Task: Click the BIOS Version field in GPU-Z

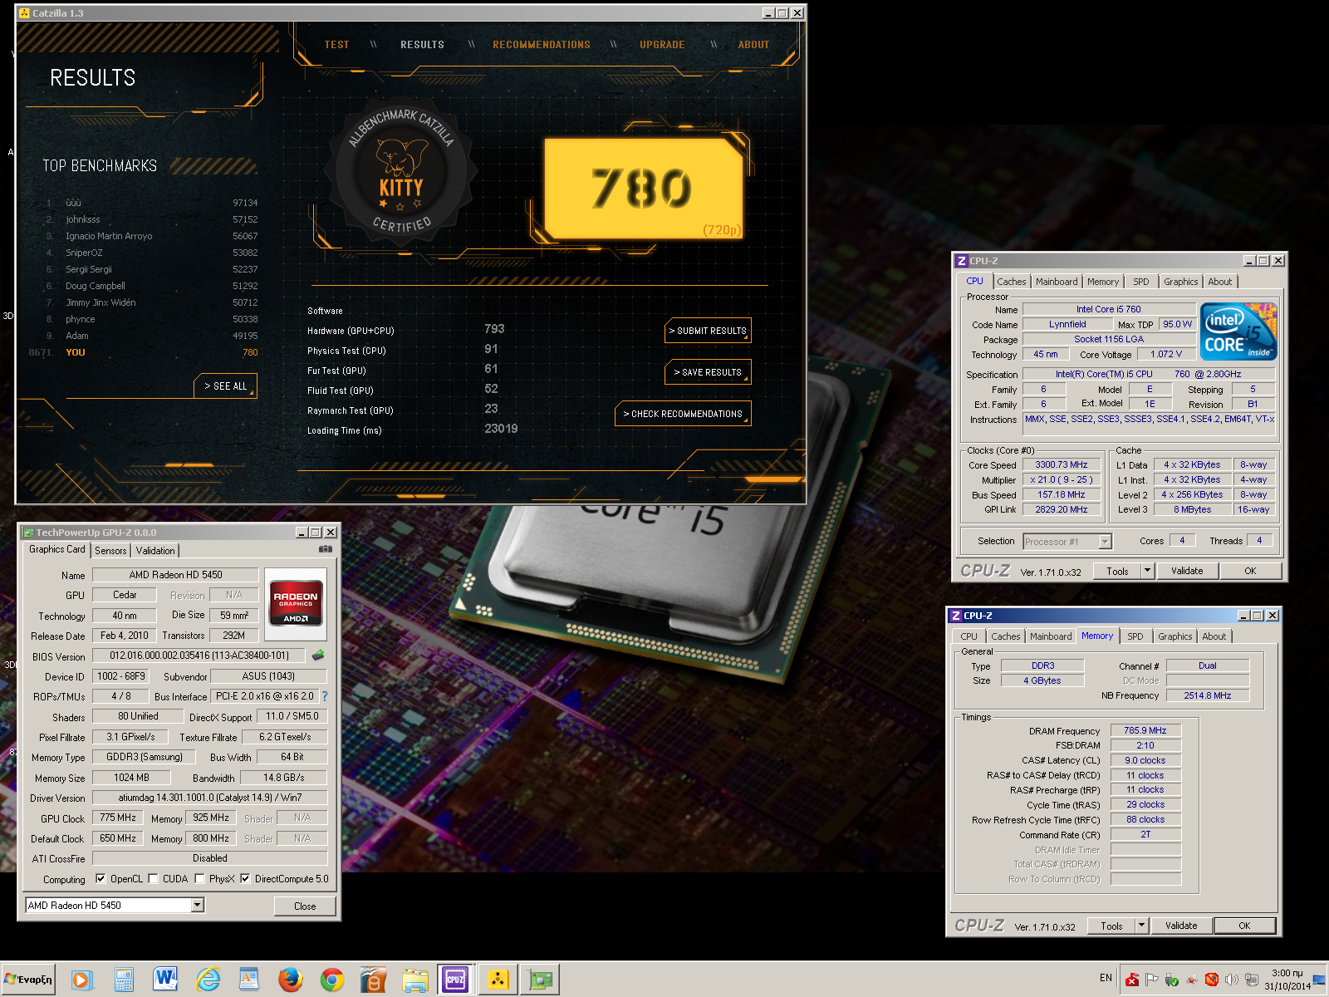Action: pos(199,656)
